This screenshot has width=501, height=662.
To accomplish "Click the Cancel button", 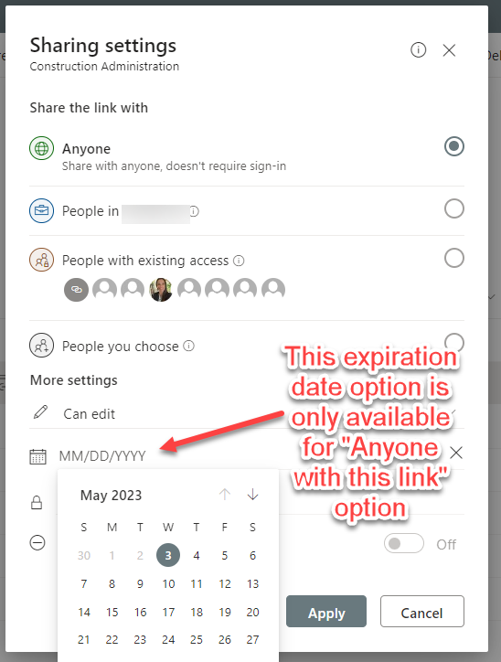I will (422, 612).
